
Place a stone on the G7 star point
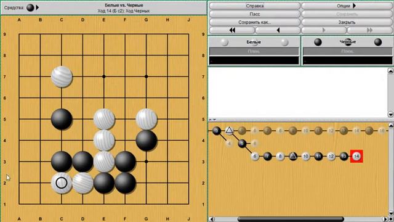click(147, 76)
